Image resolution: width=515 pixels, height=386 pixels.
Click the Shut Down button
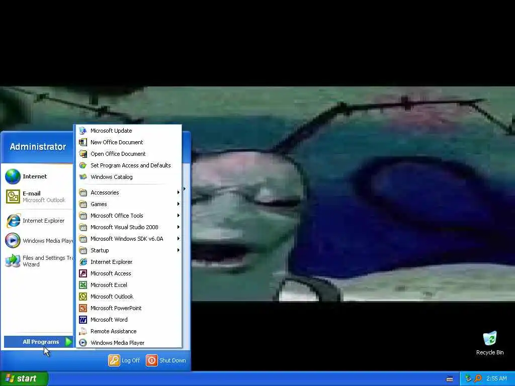[166, 360]
